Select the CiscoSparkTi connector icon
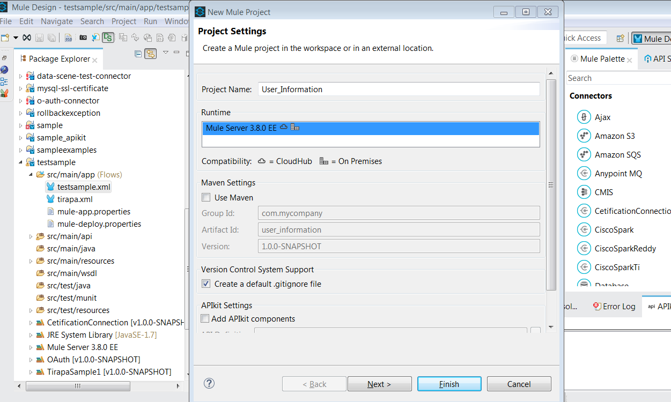The height and width of the screenshot is (402, 671). [x=584, y=267]
